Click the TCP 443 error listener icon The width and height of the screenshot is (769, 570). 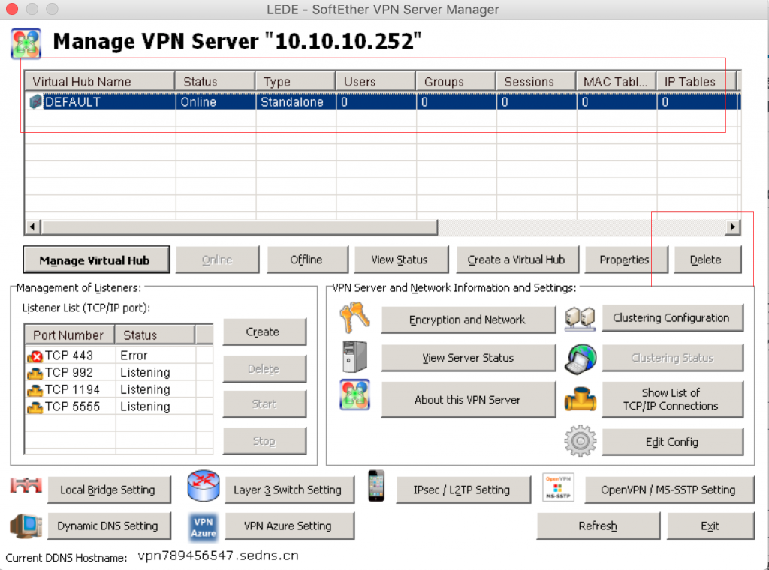35,356
